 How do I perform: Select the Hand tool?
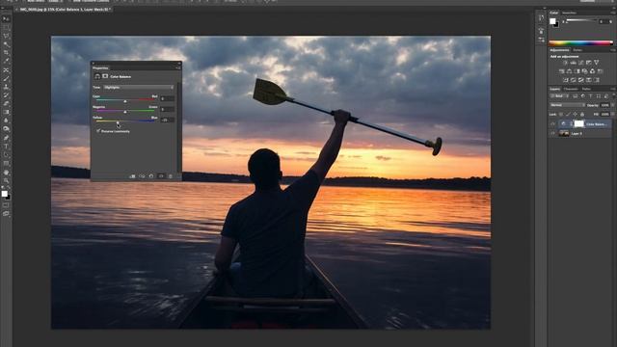[x=6, y=173]
